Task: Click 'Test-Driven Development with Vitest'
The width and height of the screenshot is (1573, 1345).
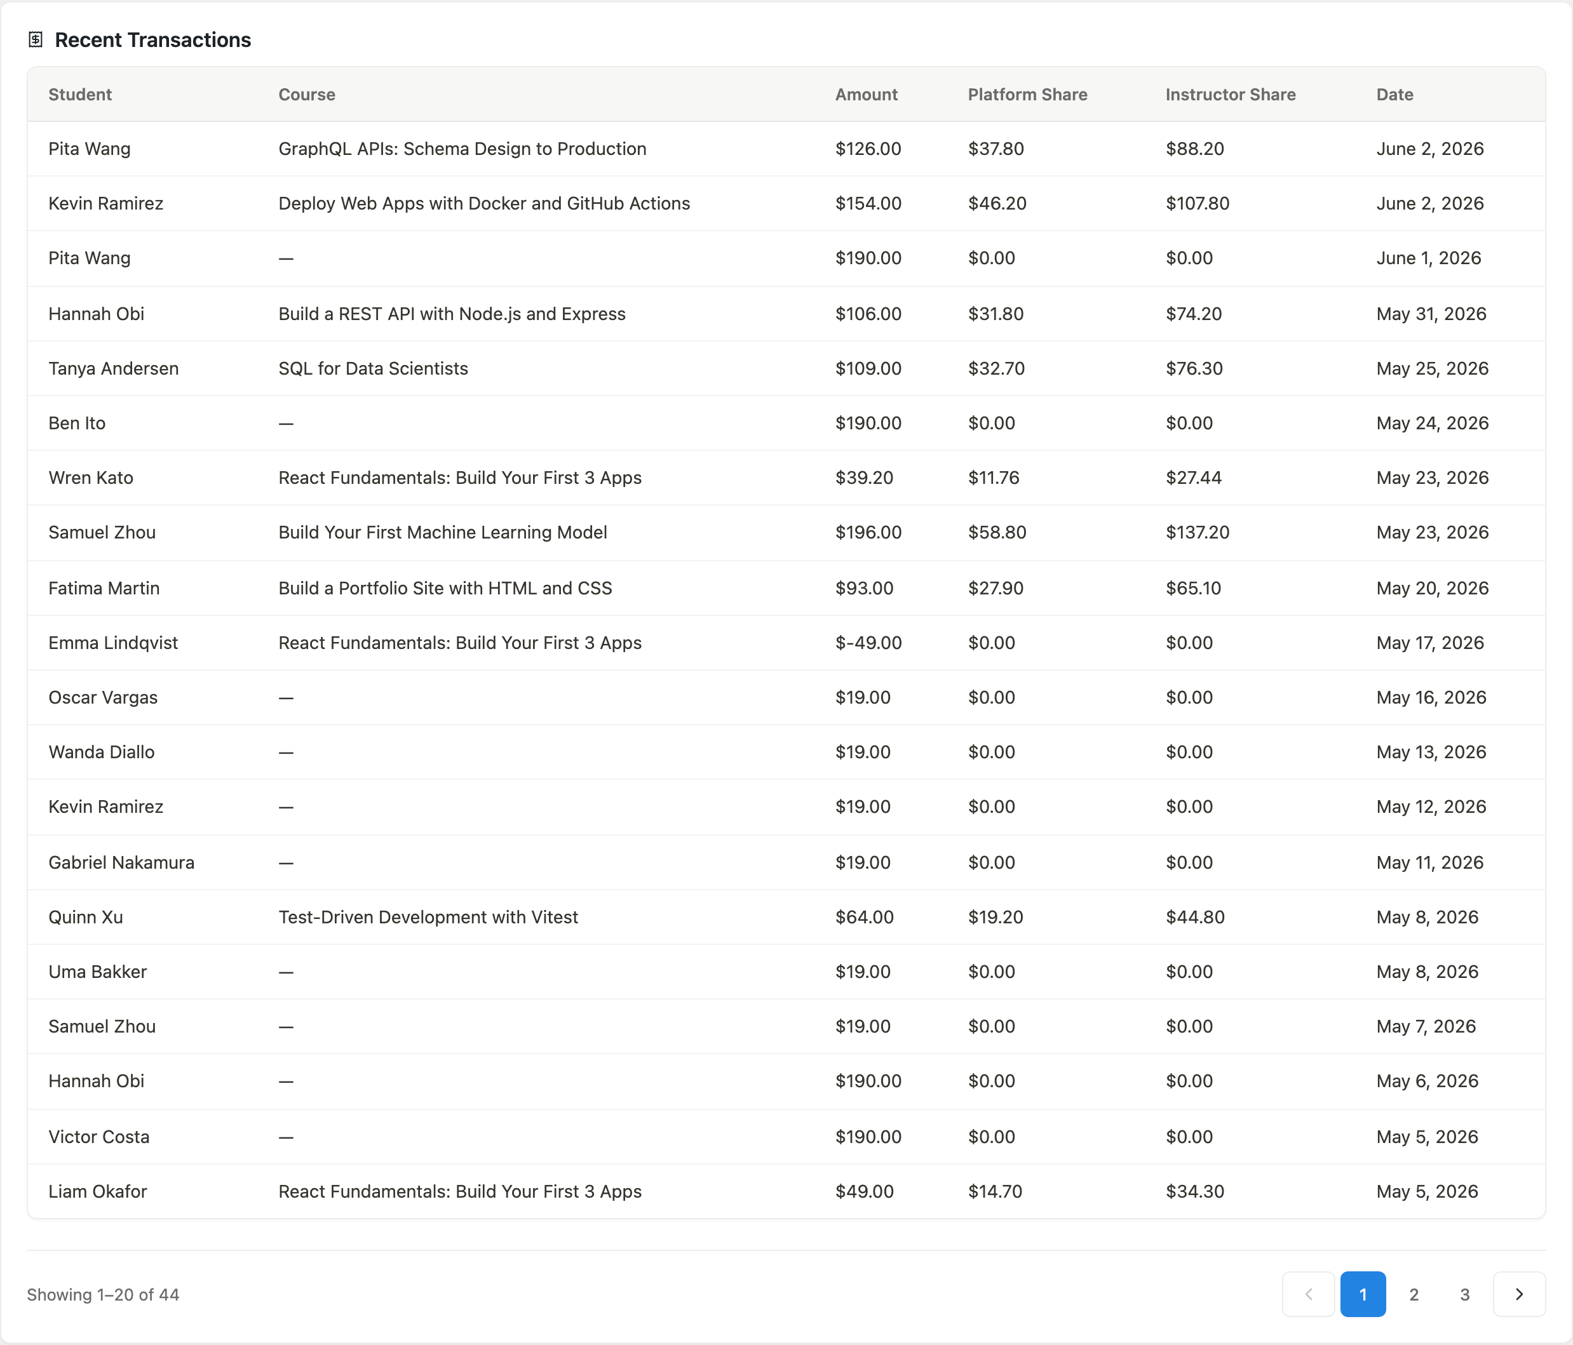Action: 428,917
